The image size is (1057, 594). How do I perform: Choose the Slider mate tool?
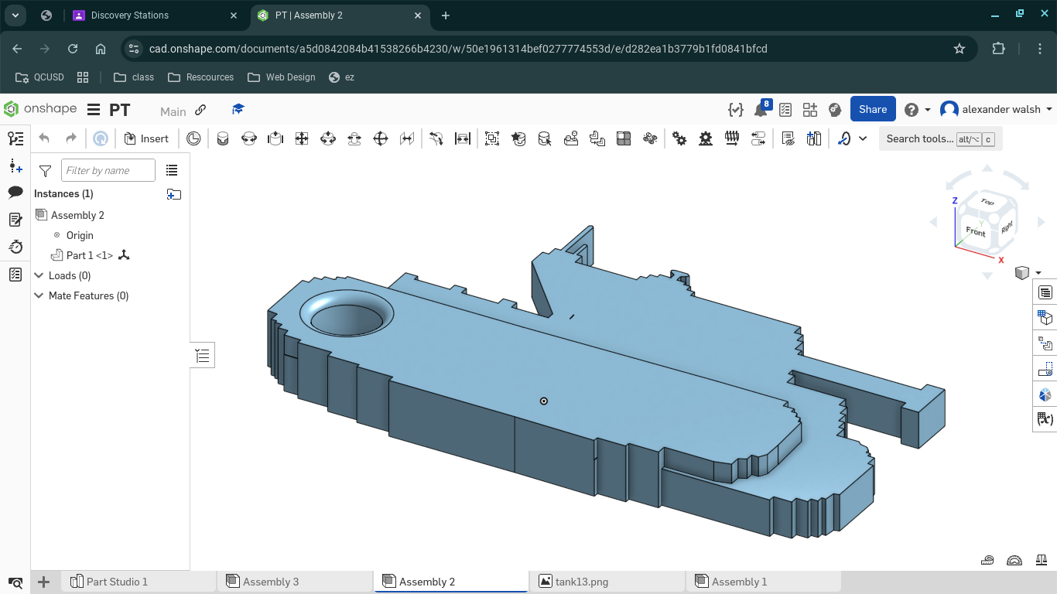pyautogui.click(x=275, y=138)
